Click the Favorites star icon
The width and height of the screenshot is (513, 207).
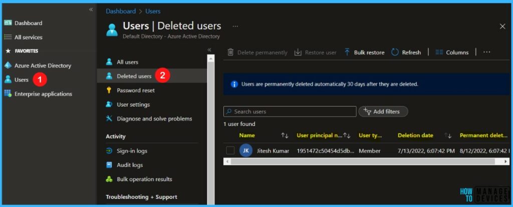[x=8, y=51]
